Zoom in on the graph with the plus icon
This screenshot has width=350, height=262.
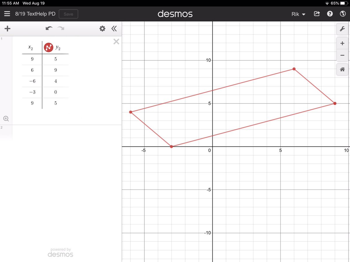pos(342,43)
